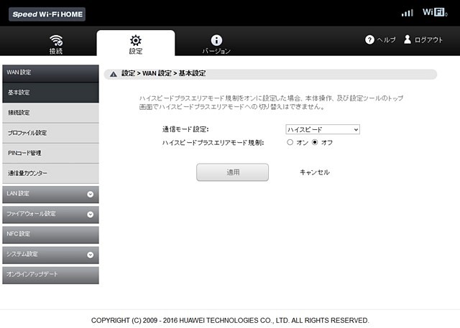Screen dimensions: 460x328
Task: Select 基本設定 in the sidebar
Action: (x=50, y=93)
